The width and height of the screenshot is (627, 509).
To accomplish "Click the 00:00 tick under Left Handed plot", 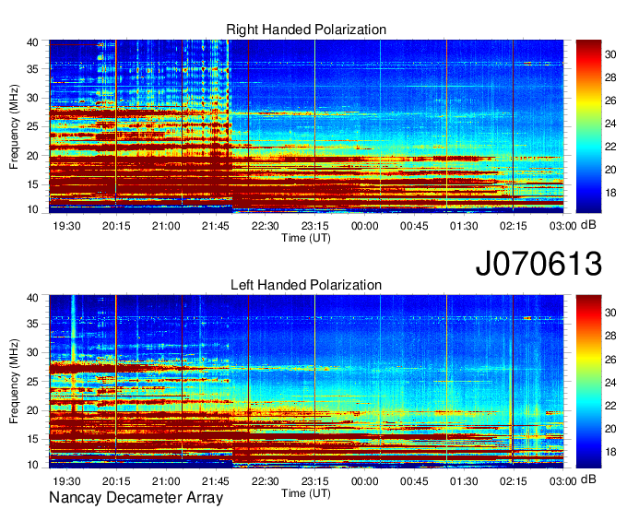I will click(365, 481).
